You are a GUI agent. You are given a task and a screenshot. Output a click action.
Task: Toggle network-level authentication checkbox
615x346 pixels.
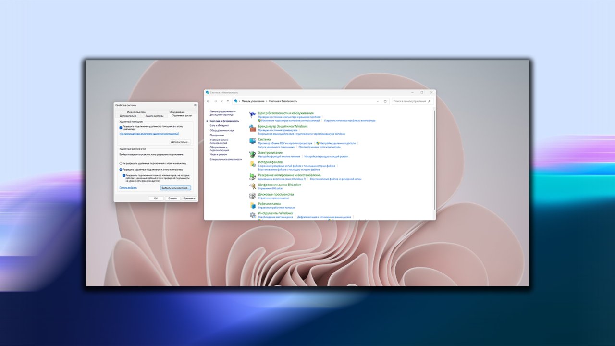click(x=124, y=176)
